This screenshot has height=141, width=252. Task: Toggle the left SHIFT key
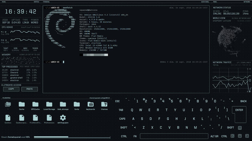(124, 128)
